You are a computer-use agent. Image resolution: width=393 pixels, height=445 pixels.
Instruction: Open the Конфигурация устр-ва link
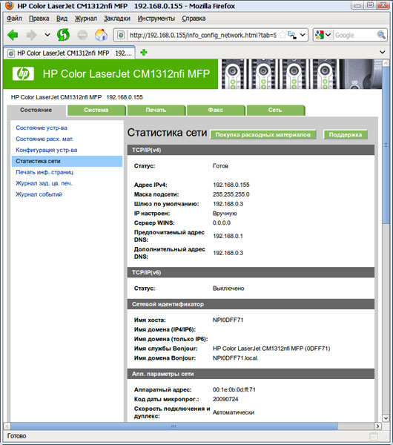point(47,150)
